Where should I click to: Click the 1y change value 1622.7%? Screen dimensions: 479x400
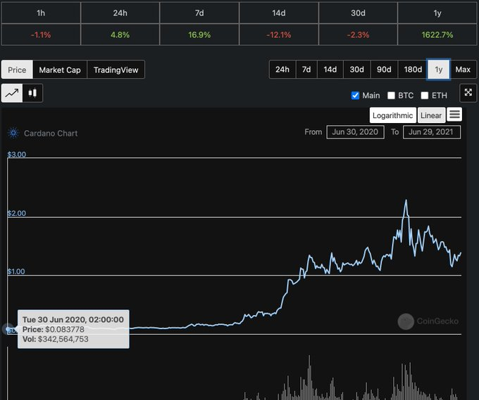click(437, 34)
